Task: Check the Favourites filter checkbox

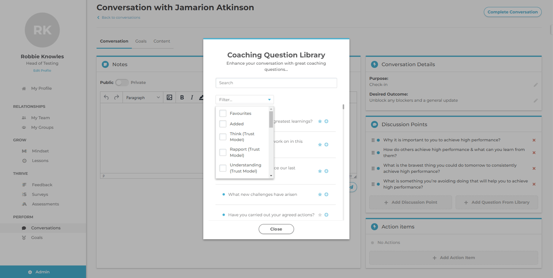Action: 223,113
